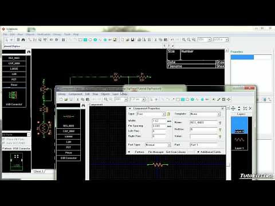Viewport: 275px width, 206px height.
Task: Click link icon beside Name field
Action: coord(220,123)
